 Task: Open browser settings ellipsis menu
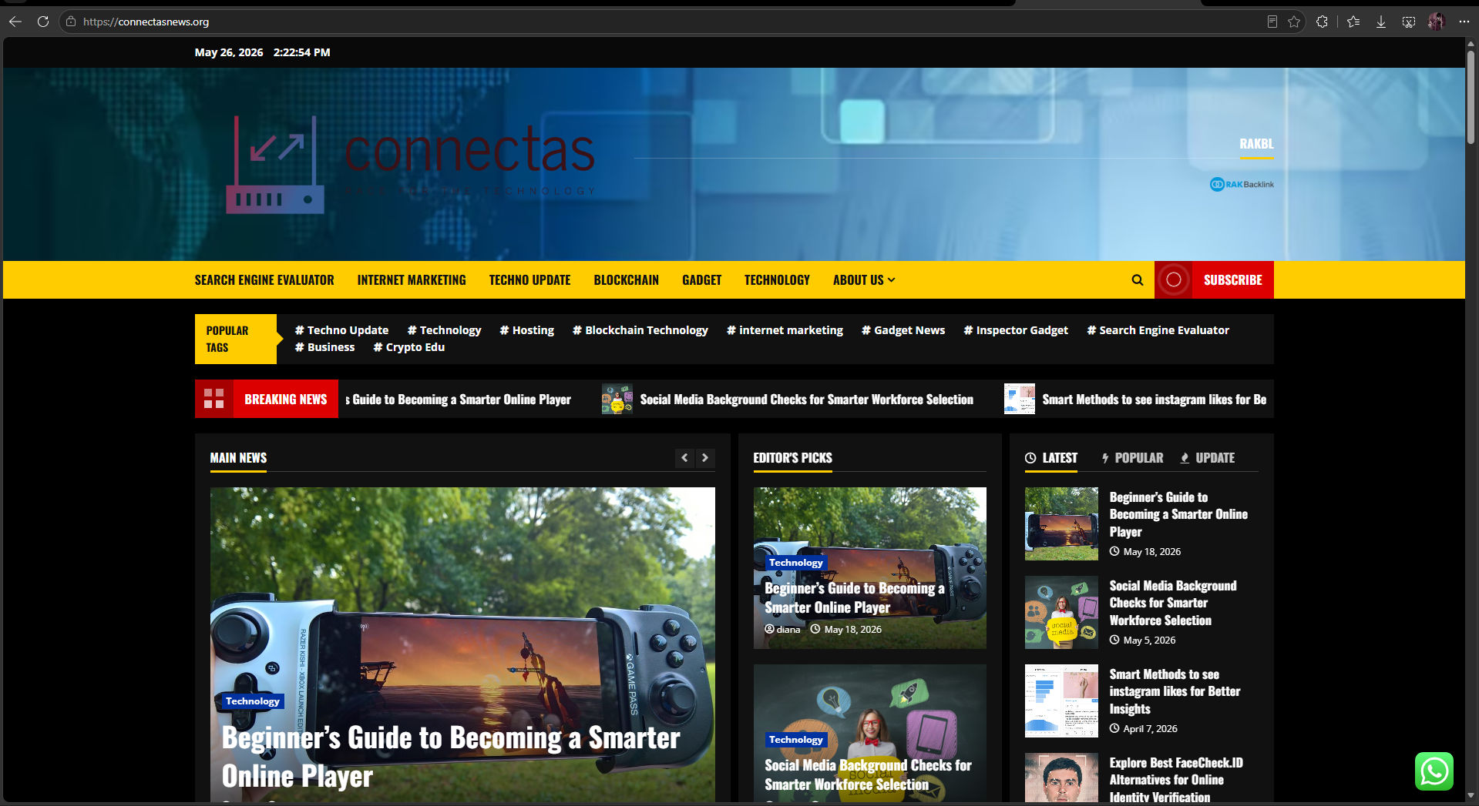click(1464, 22)
